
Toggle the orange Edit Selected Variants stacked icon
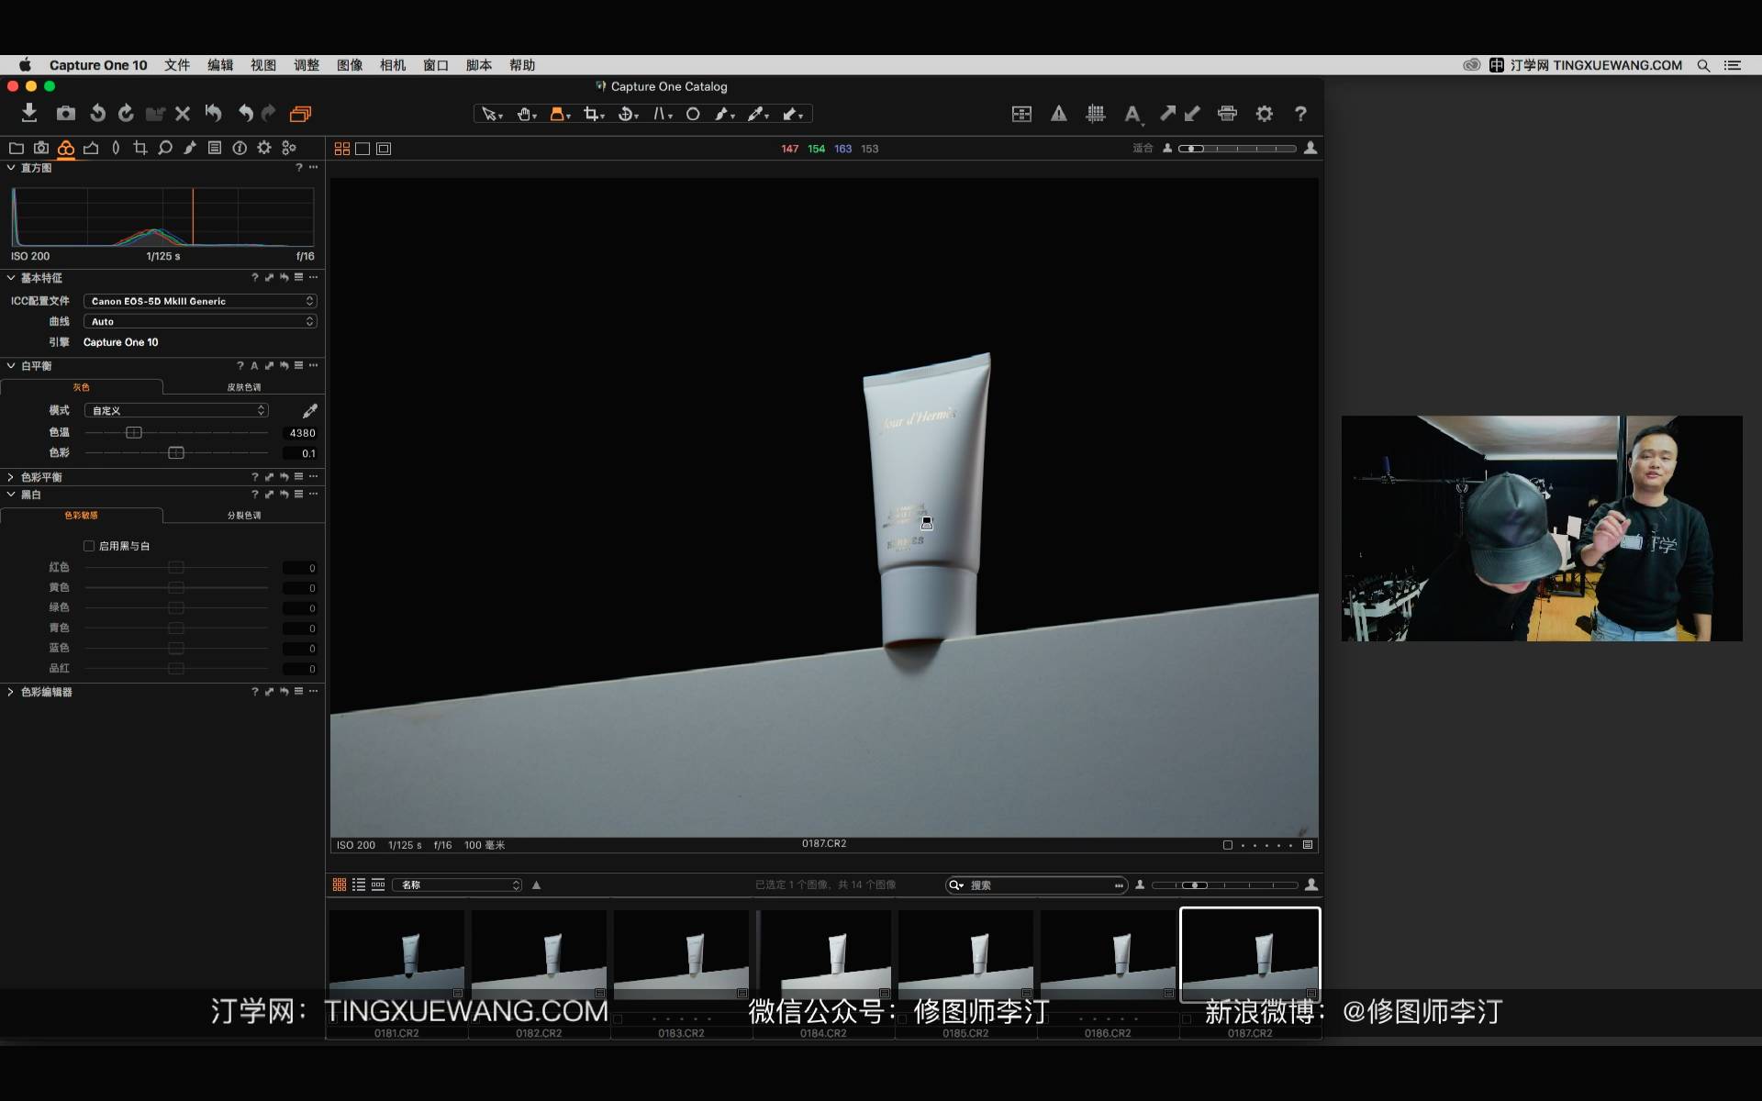(300, 113)
